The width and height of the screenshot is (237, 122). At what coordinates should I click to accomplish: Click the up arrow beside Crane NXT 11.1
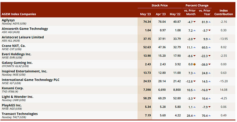[194, 47]
